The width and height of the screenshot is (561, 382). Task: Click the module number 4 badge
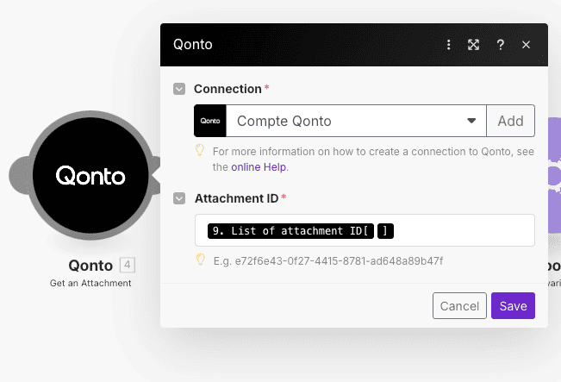point(127,266)
